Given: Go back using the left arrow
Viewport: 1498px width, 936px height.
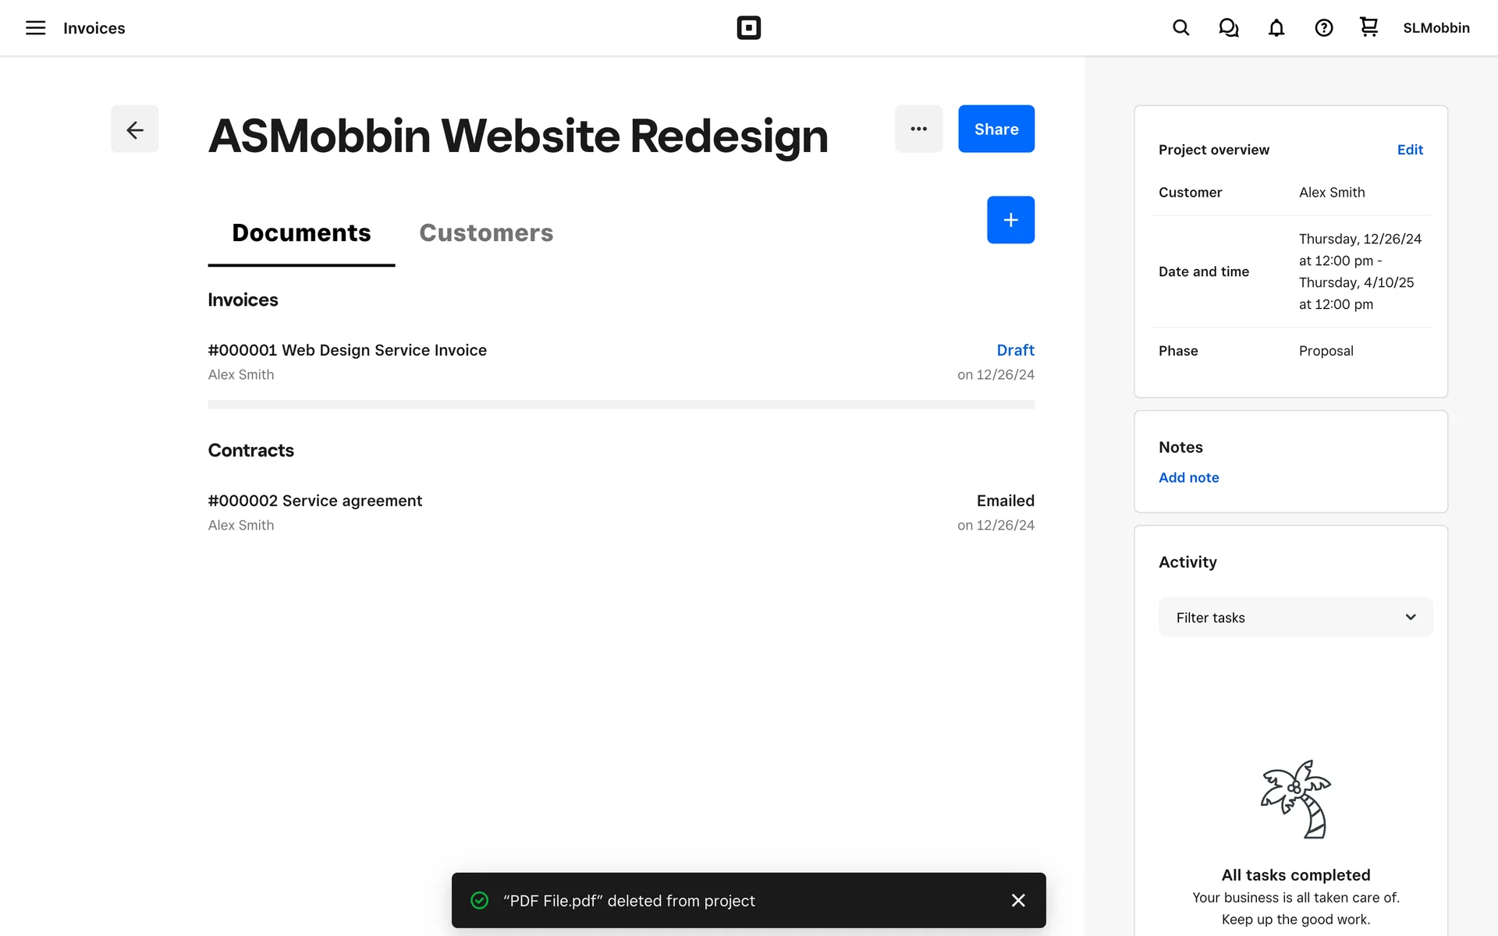Looking at the screenshot, I should click(134, 129).
